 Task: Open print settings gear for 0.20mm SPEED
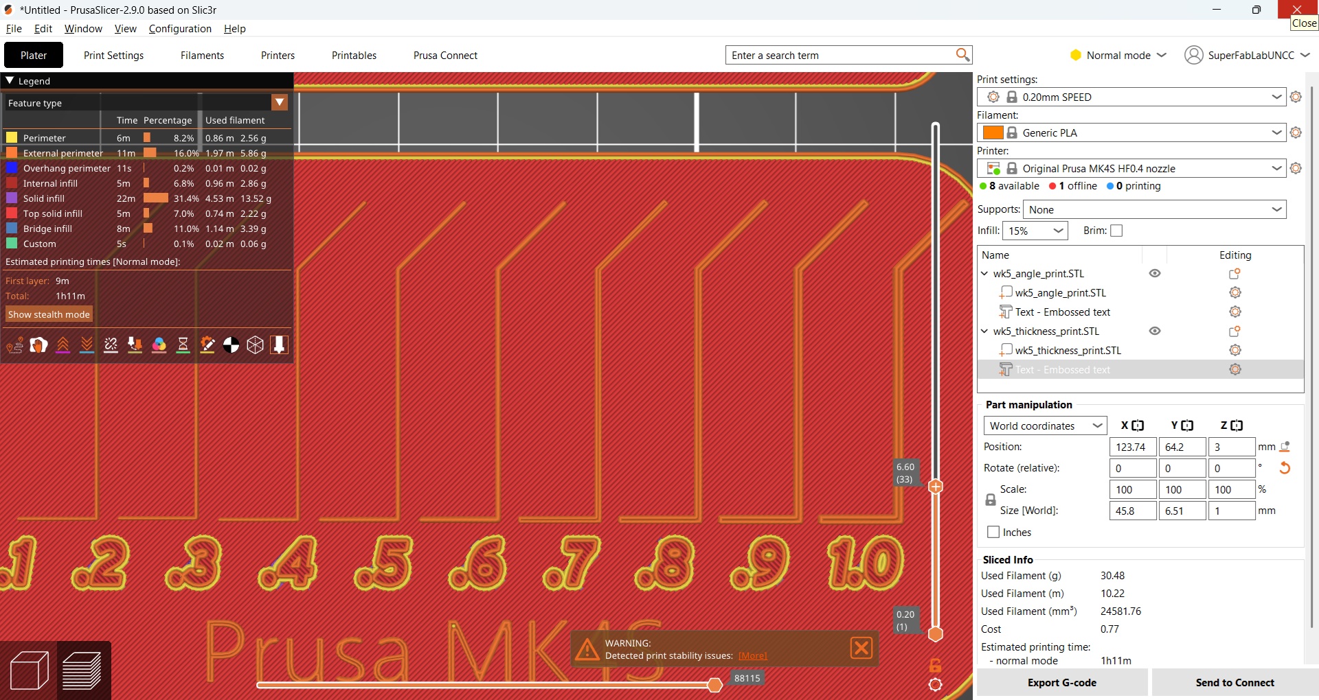click(x=1296, y=97)
